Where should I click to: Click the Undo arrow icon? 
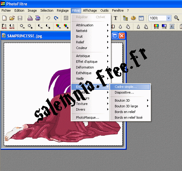tap(48, 18)
